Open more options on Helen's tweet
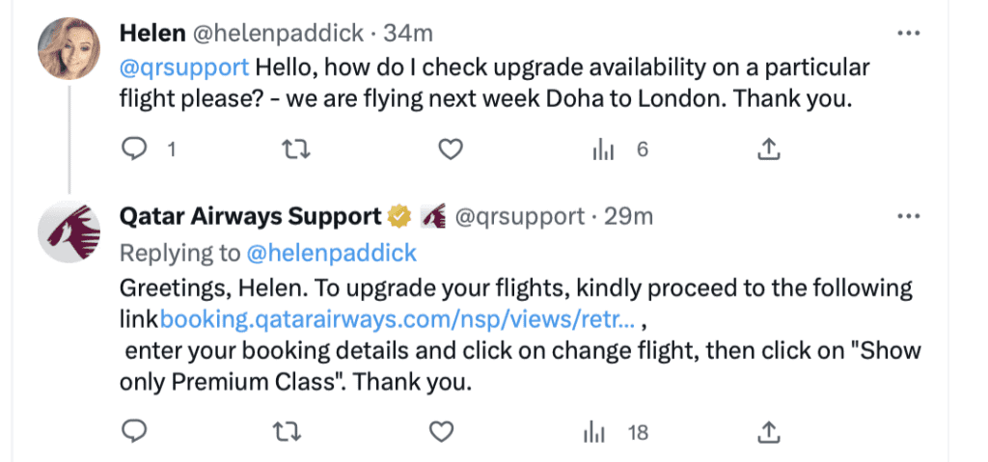This screenshot has height=462, width=988. [909, 33]
